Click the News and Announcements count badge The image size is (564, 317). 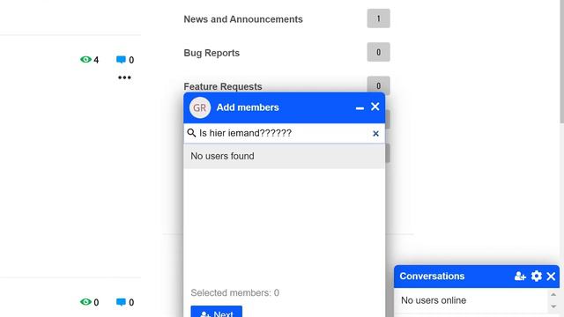tap(378, 18)
